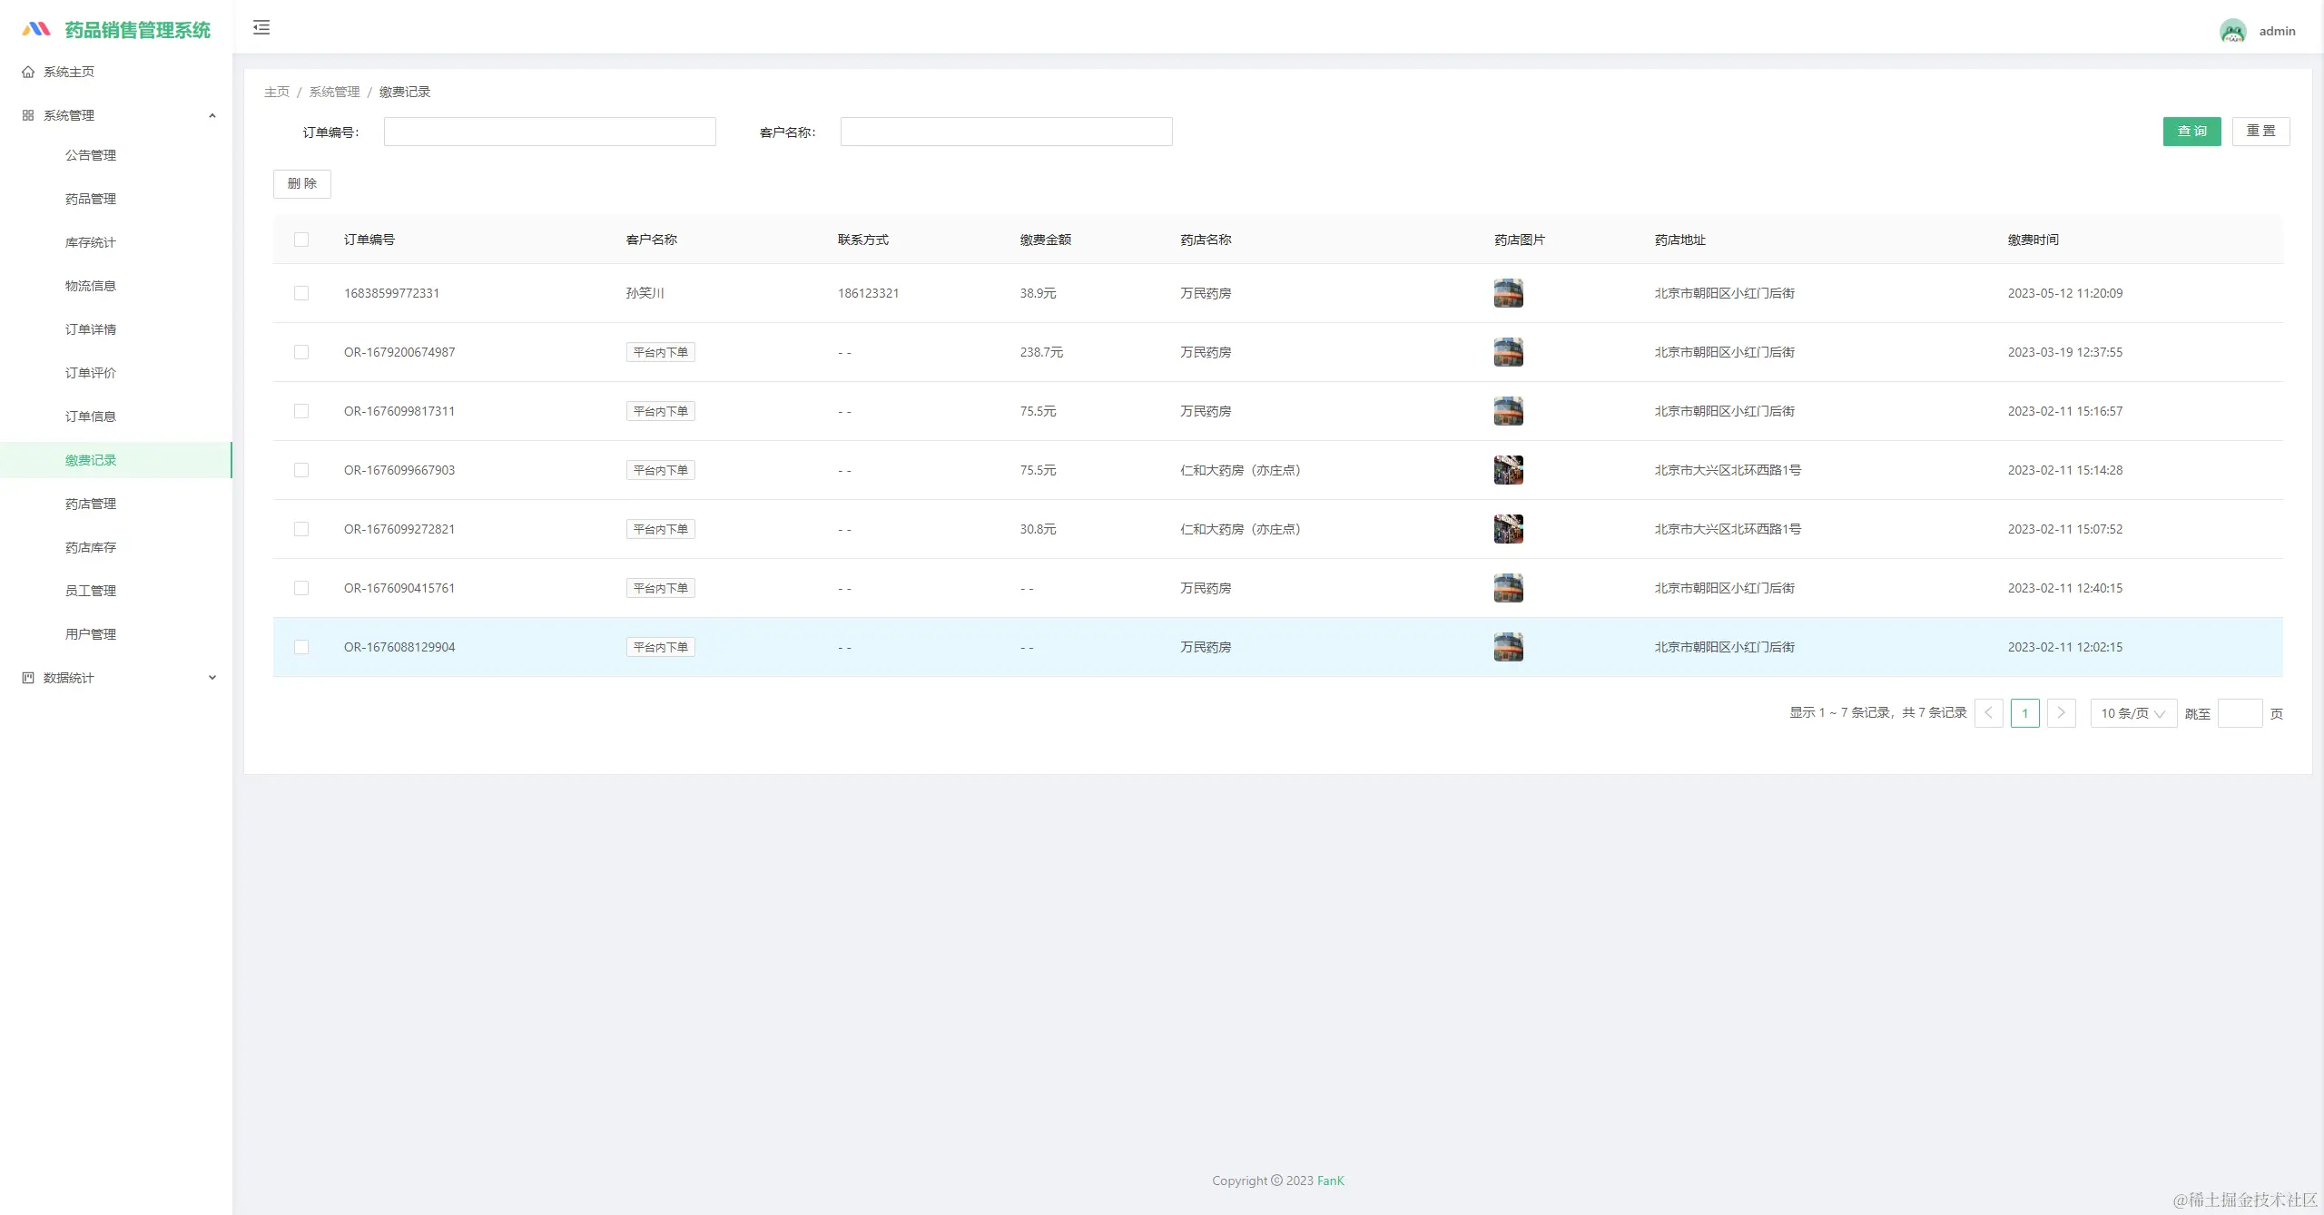
Task: Click the 删除 button above the table
Action: point(301,184)
